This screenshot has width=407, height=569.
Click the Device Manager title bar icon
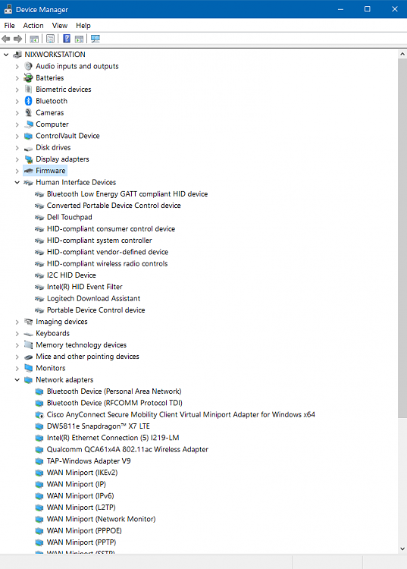(x=8, y=9)
